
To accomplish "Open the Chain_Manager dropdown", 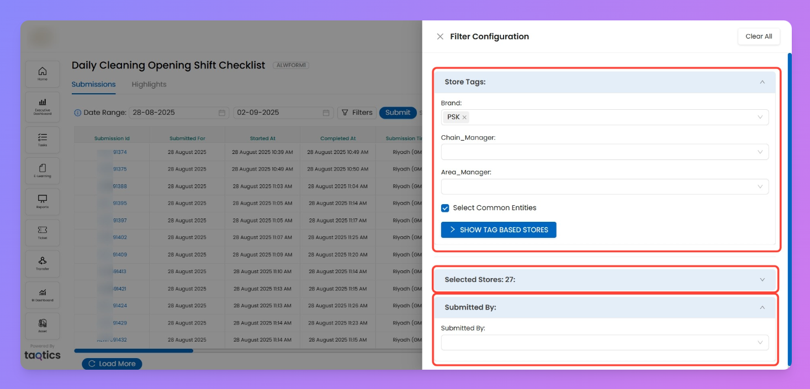I will click(605, 152).
